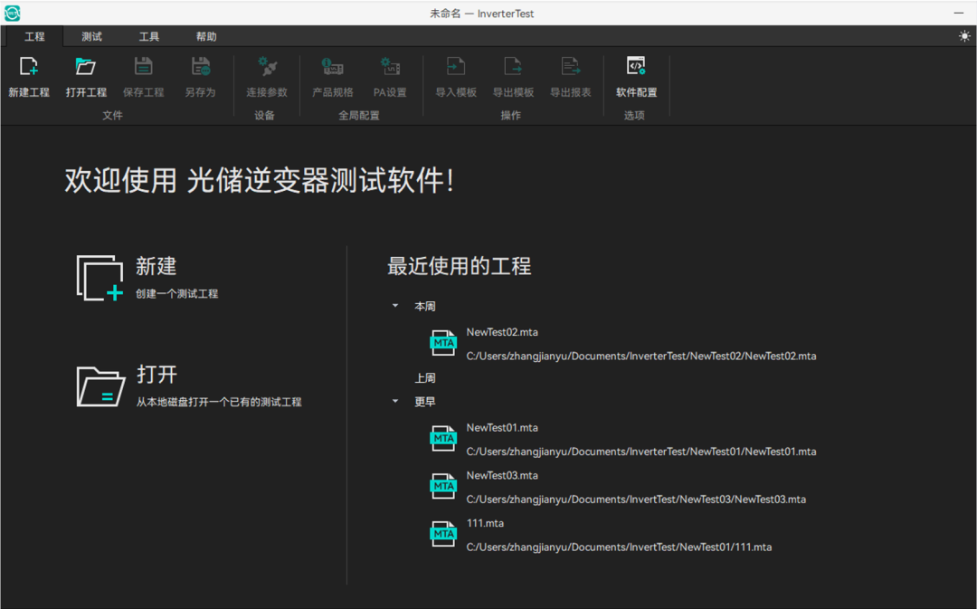Open the 工具 ribbon tab
977x609 pixels.
(149, 37)
